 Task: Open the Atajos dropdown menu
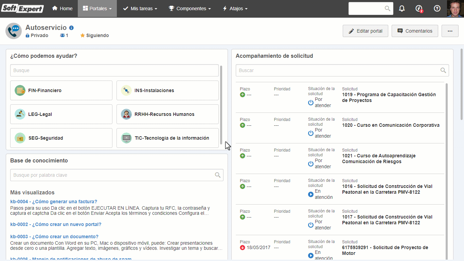(x=235, y=8)
